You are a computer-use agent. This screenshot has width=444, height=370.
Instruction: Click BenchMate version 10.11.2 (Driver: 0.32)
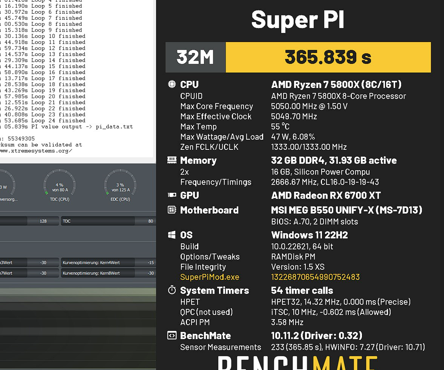pyautogui.click(x=317, y=336)
